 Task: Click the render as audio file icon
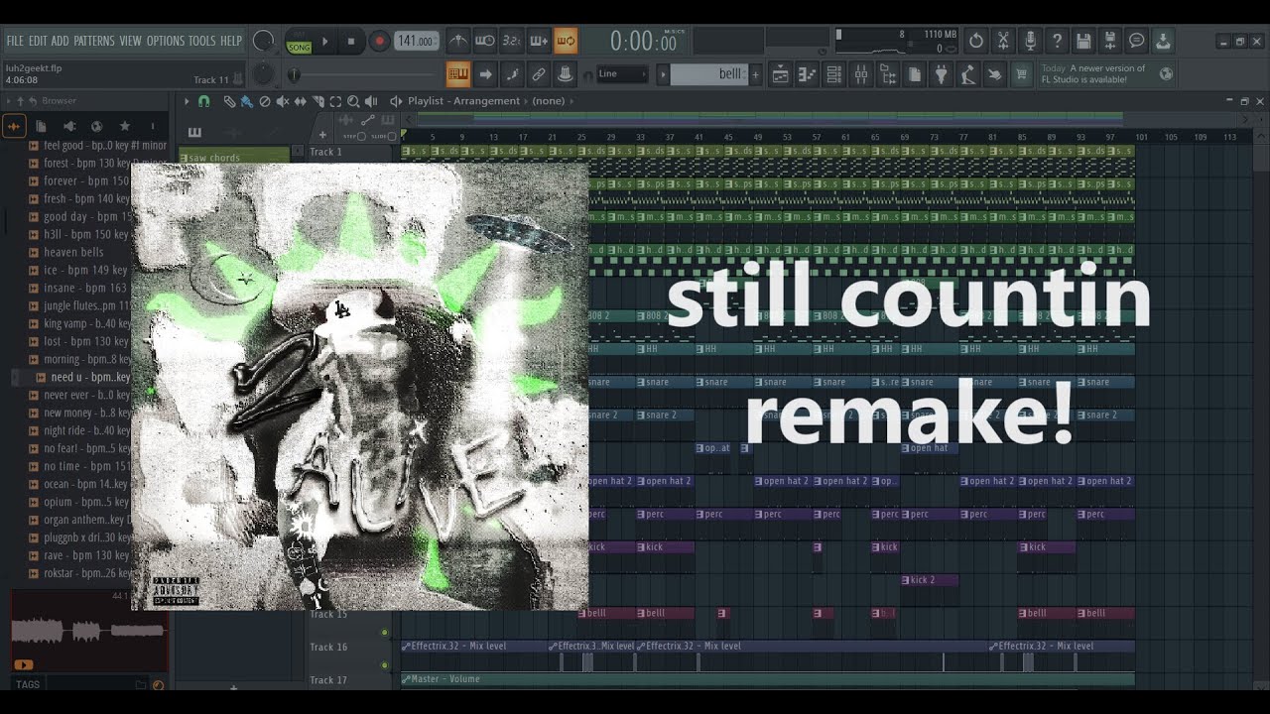click(1110, 41)
